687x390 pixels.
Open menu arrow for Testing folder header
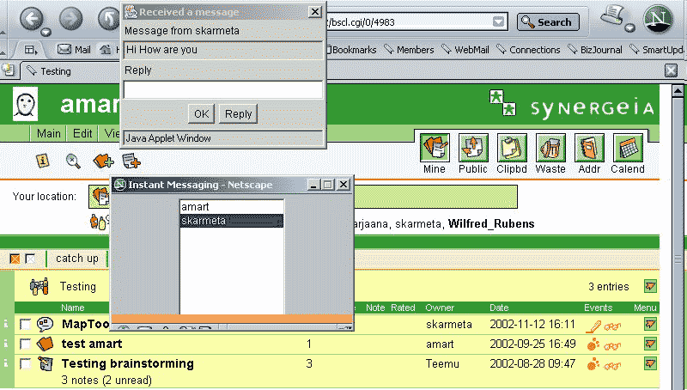point(650,287)
